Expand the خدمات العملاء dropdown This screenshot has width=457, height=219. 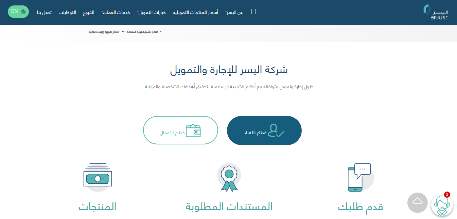tap(116, 13)
